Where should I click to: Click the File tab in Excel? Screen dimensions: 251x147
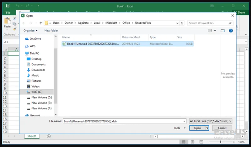pyautogui.click(x=8, y=13)
